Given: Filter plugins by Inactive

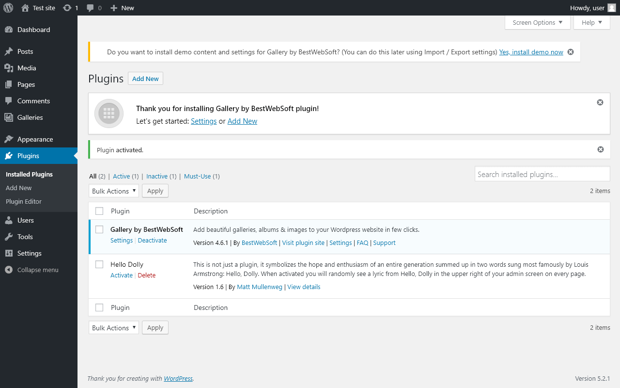Looking at the screenshot, I should point(157,177).
